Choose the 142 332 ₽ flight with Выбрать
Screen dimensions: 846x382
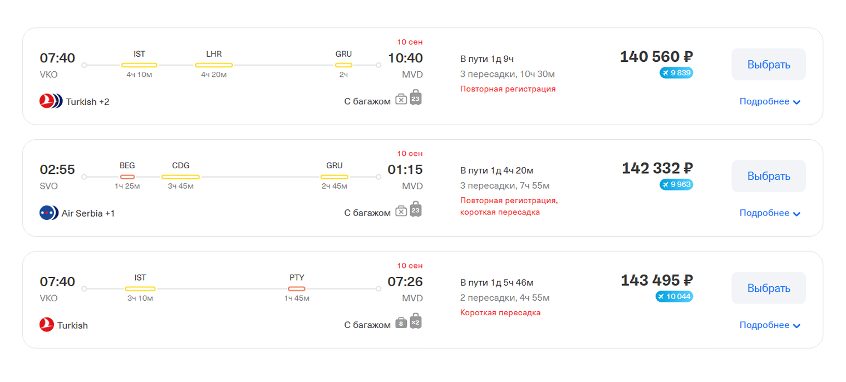pos(768,176)
